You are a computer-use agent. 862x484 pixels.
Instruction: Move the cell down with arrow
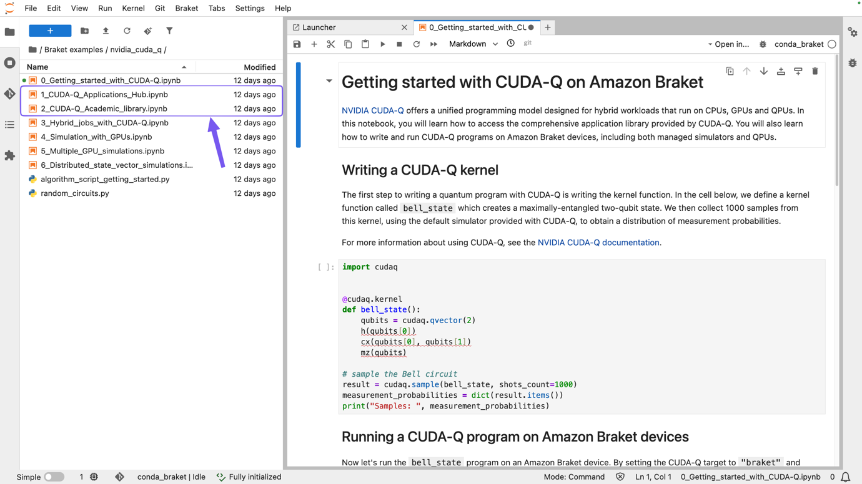click(764, 71)
